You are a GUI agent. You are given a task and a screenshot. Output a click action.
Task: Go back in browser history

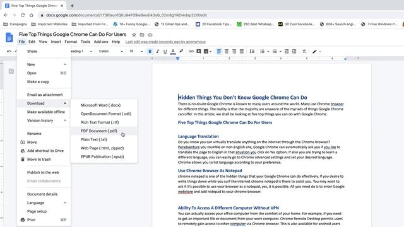(x=6, y=15)
